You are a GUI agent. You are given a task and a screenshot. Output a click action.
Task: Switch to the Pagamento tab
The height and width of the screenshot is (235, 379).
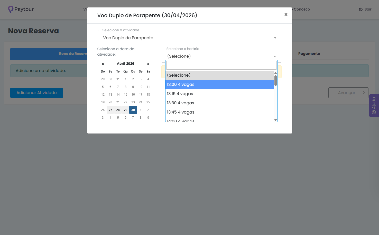point(309,54)
